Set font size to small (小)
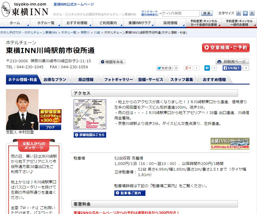257x214 pixels. (239, 13)
